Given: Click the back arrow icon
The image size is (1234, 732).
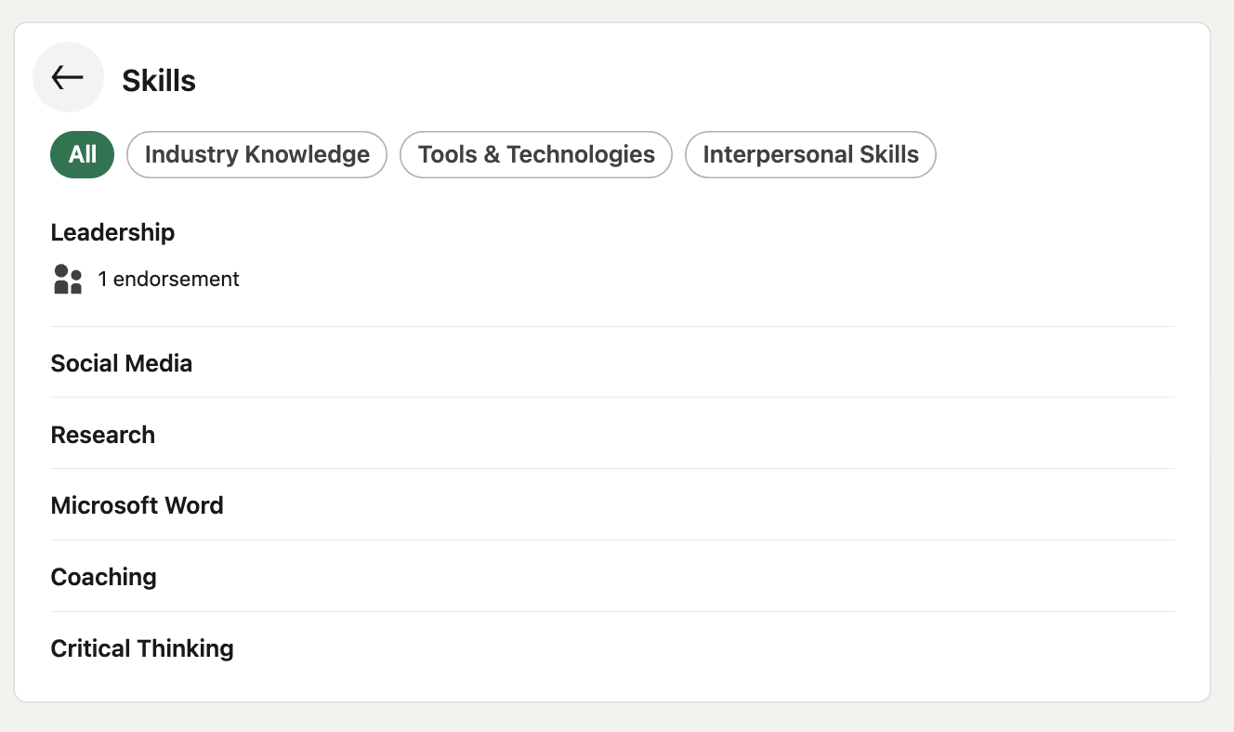Looking at the screenshot, I should (68, 78).
